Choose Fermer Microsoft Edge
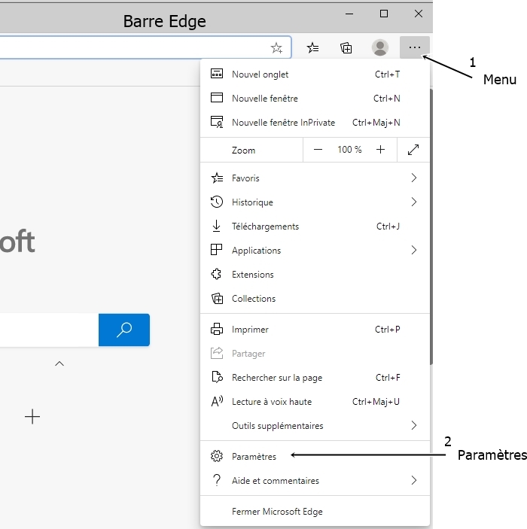Viewport: 527px width, 529px height. [315, 512]
